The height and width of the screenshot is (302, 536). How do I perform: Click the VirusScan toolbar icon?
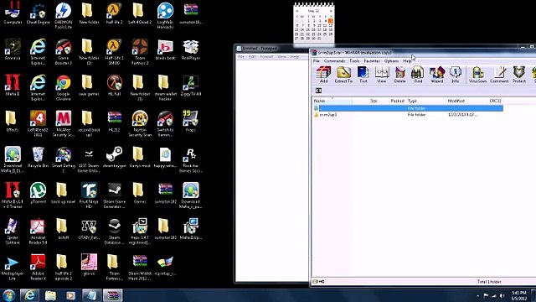point(477,75)
